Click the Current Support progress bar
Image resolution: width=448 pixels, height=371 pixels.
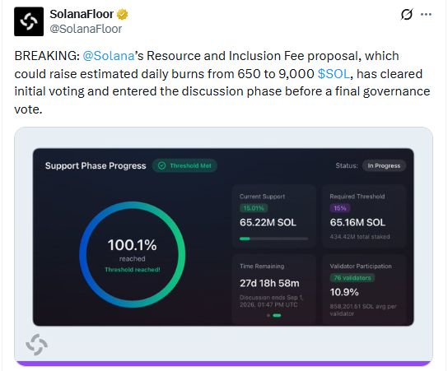tap(273, 239)
